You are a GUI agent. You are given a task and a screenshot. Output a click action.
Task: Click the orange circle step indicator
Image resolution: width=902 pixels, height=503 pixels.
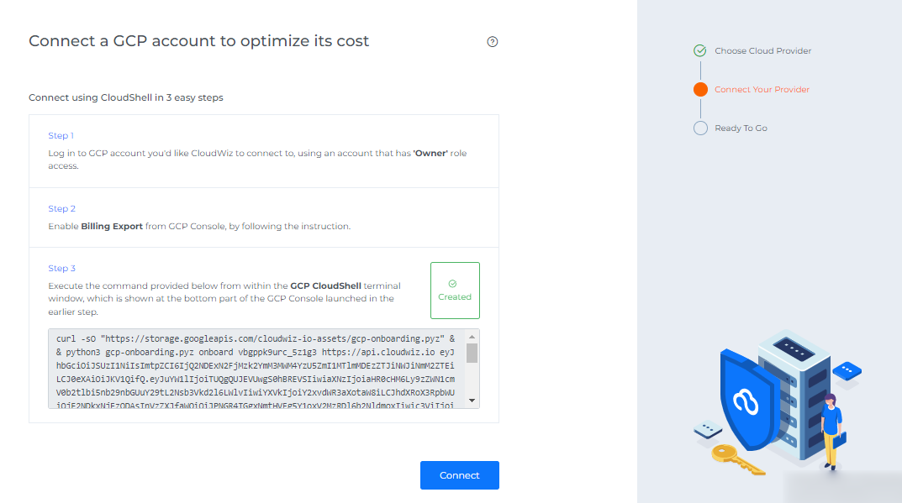point(700,89)
